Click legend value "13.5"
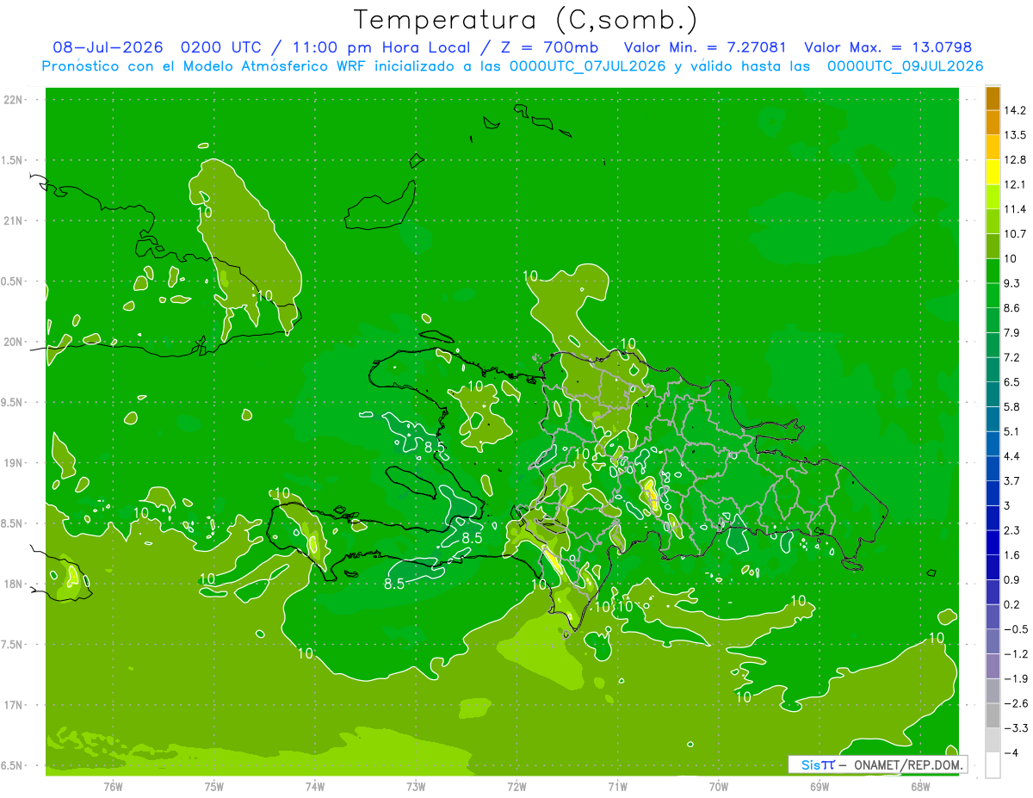Screen dimensions: 1033x798 (1014, 135)
